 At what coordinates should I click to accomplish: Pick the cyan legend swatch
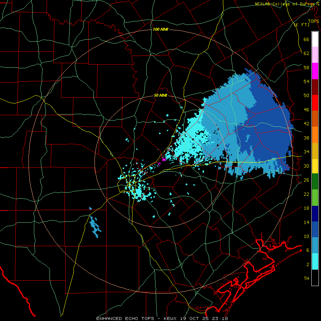pyautogui.click(x=315, y=261)
